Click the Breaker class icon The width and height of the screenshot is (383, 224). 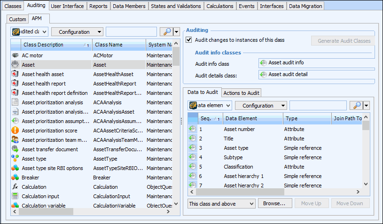[15, 178]
